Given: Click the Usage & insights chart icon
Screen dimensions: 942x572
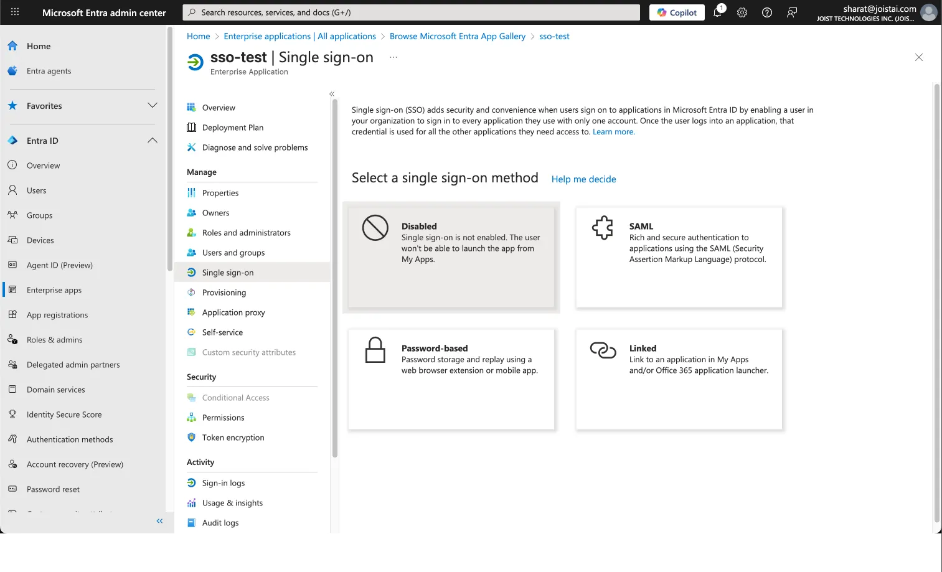Looking at the screenshot, I should [x=192, y=503].
